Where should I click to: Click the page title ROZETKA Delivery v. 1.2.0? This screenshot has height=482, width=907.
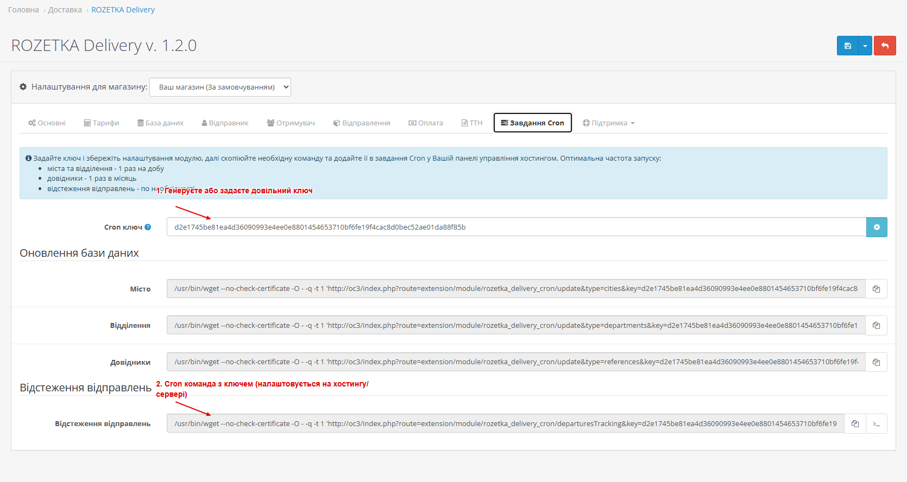[104, 45]
